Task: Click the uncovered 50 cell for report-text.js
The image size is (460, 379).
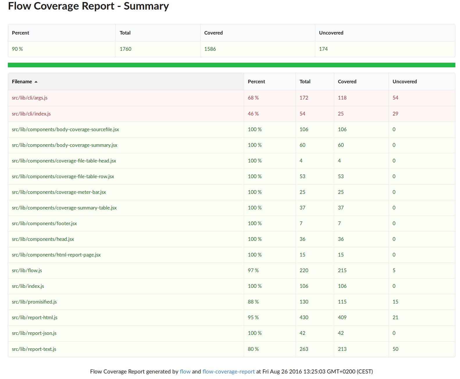Action: [x=422, y=349]
